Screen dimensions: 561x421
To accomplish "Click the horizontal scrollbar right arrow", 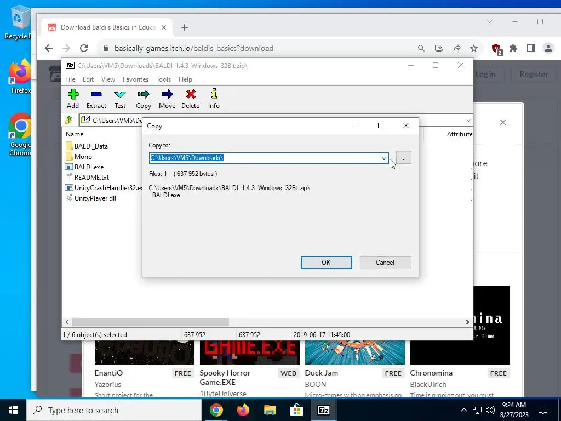I will [x=467, y=322].
